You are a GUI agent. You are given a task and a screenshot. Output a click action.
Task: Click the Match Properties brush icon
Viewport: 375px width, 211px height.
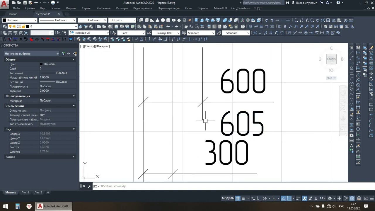(x=156, y=26)
